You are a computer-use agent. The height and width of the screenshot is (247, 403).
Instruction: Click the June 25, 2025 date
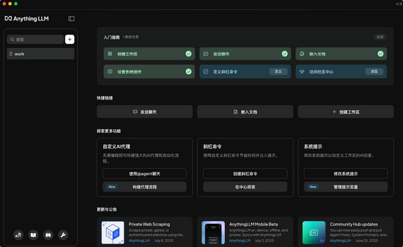[366, 241]
